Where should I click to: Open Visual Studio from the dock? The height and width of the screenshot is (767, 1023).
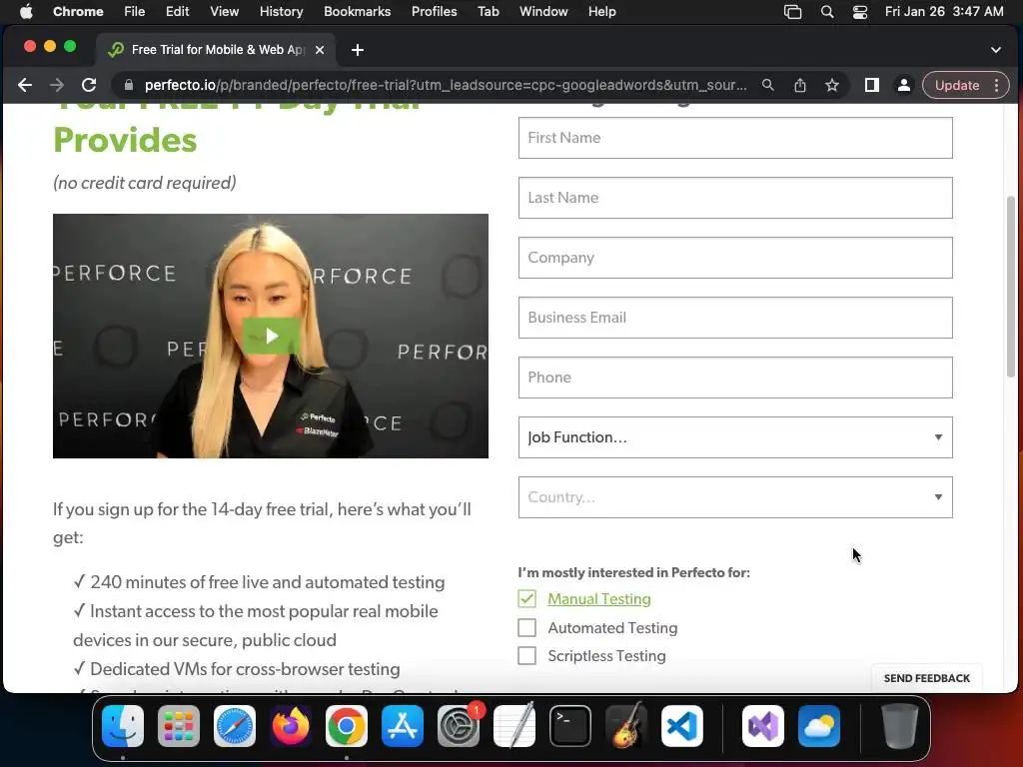tap(762, 726)
